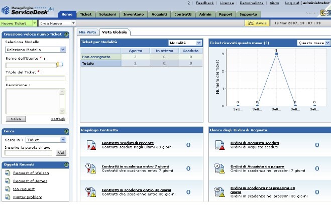Open the Contratti tab
The height and width of the screenshot is (208, 331).
(x=183, y=15)
